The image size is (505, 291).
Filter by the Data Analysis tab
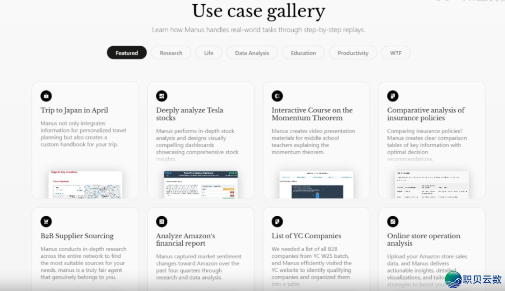pos(252,53)
